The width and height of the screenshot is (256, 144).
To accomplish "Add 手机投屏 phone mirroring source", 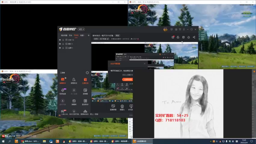I will pos(131,108).
